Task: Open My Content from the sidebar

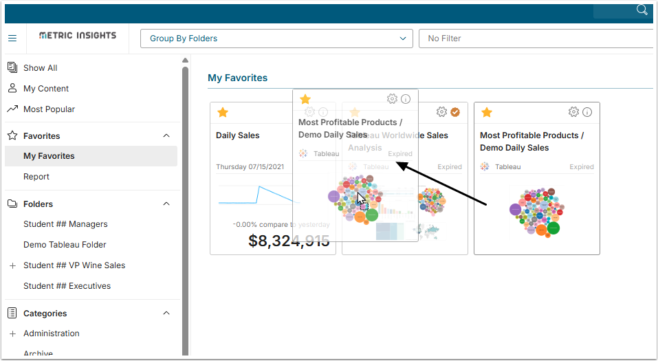Action: (x=45, y=88)
